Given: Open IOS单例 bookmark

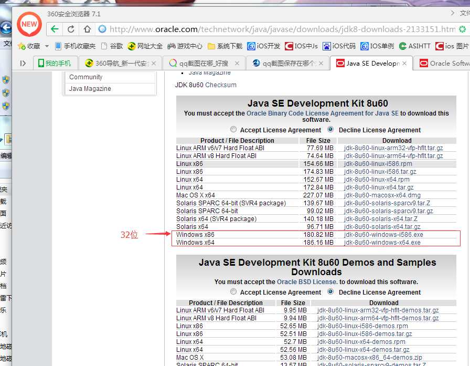Looking at the screenshot, I should click(377, 46).
